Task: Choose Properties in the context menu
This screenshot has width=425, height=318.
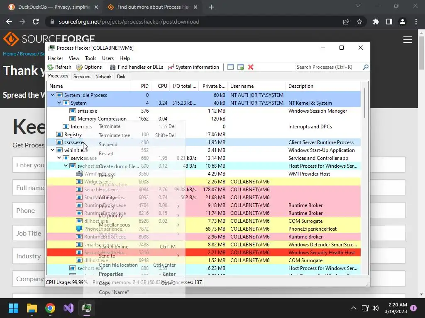Action: point(134,274)
